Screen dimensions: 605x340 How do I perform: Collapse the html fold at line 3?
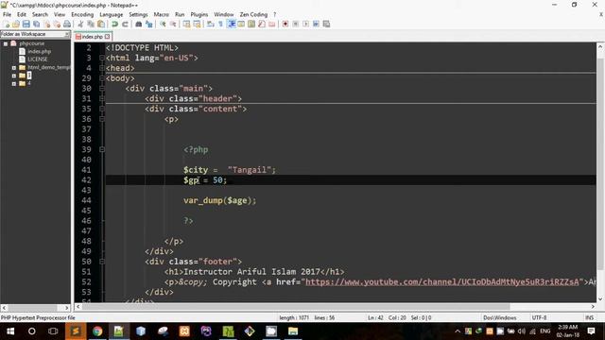[x=102, y=58]
